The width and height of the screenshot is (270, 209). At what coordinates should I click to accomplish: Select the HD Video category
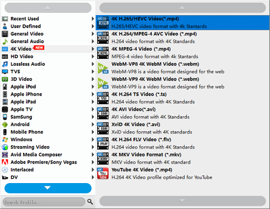(x=48, y=57)
